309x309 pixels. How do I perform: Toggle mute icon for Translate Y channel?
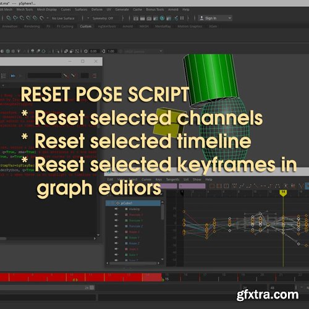pyautogui.click(x=116, y=221)
